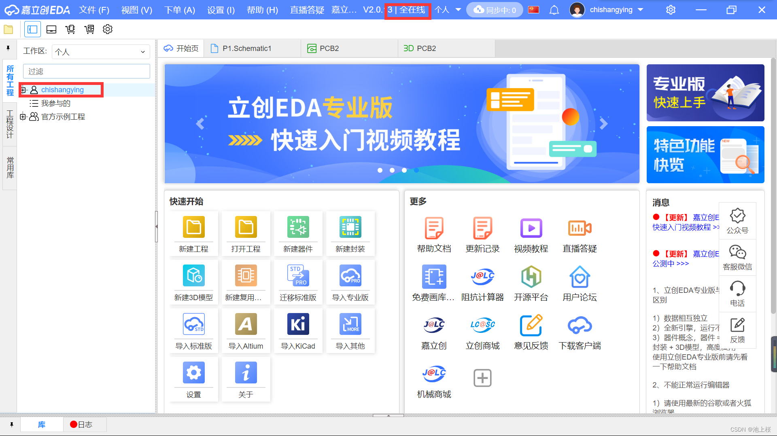Open the 新建封装 (New Footprint) icon

click(350, 234)
